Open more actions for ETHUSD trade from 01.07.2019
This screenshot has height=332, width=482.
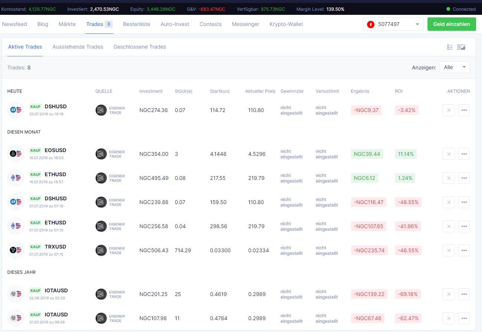pos(464,226)
